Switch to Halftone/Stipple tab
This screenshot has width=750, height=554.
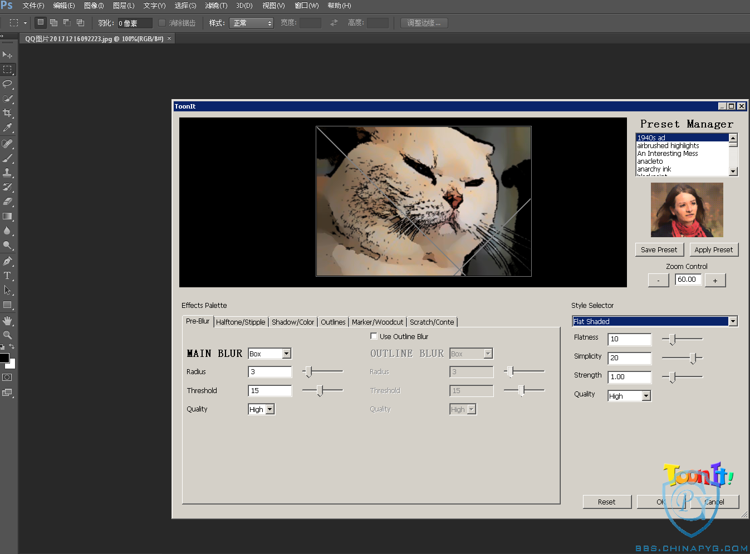241,322
